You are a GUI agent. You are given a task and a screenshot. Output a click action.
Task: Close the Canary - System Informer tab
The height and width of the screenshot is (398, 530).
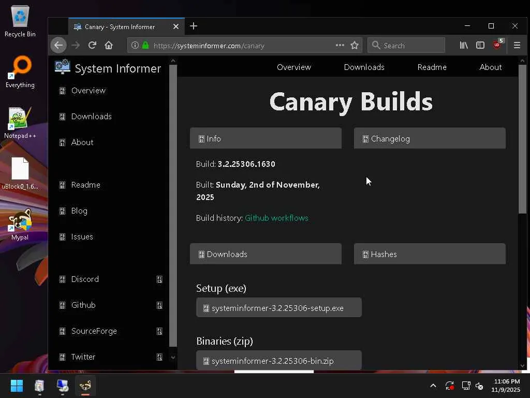(x=176, y=26)
